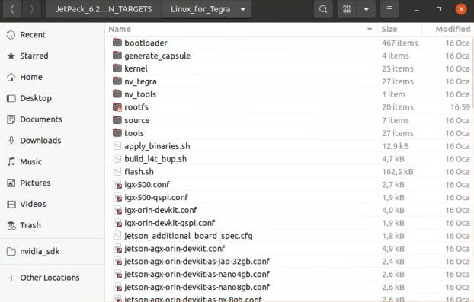Open Music in the sidebar
Viewport: 474px width, 302px height.
pos(52,162)
